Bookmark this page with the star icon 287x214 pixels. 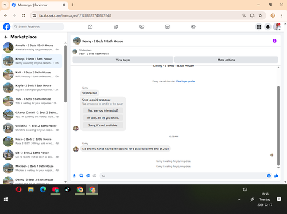pos(260,15)
